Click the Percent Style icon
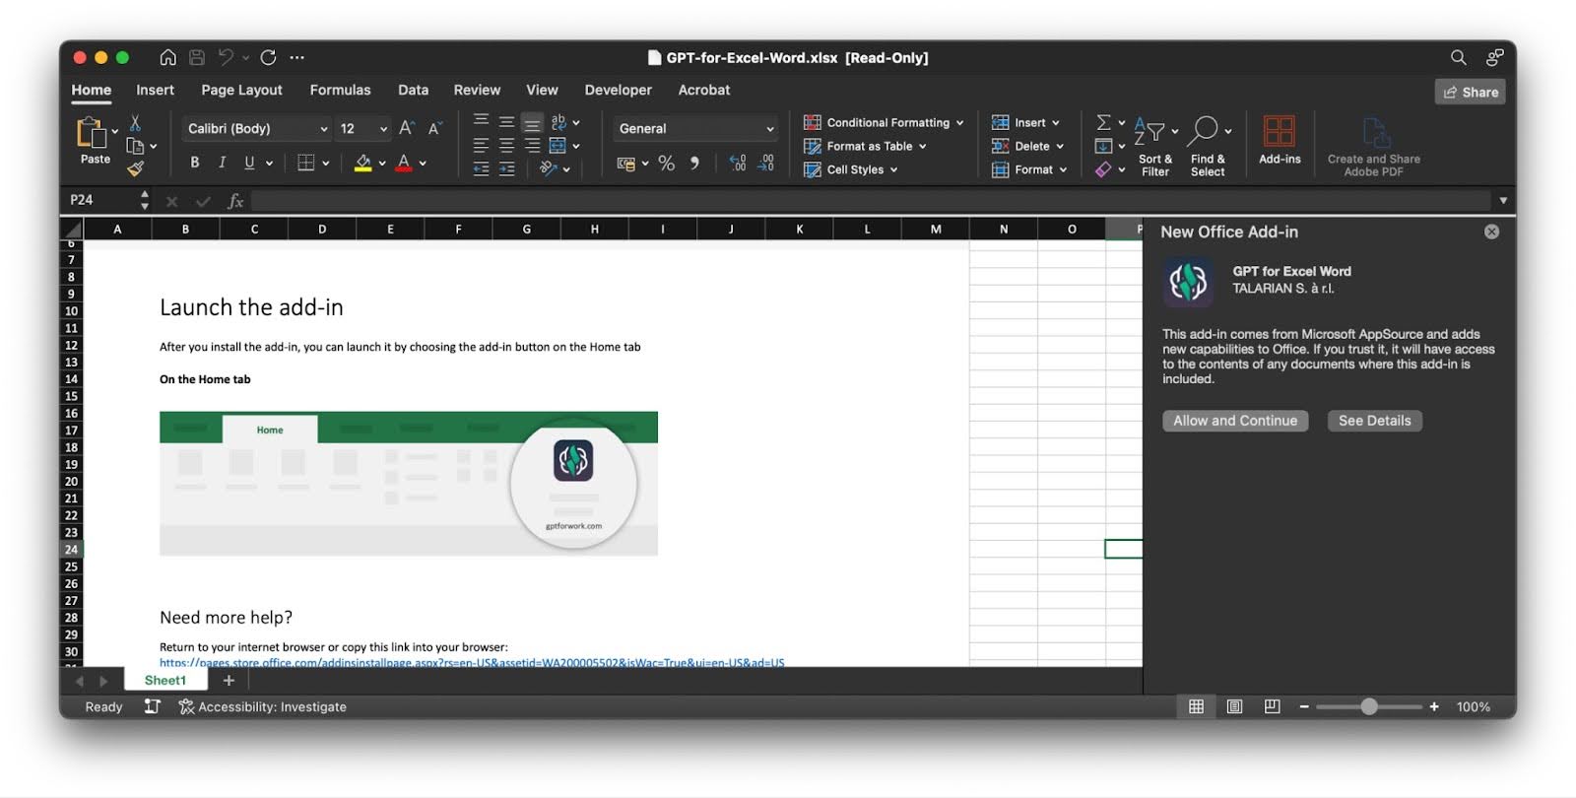 point(667,164)
